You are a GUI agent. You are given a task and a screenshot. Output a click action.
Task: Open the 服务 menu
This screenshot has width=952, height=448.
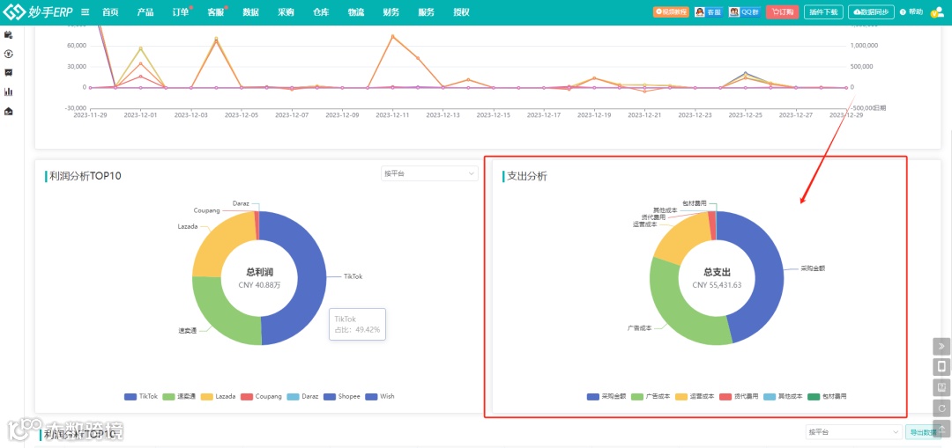(x=427, y=12)
